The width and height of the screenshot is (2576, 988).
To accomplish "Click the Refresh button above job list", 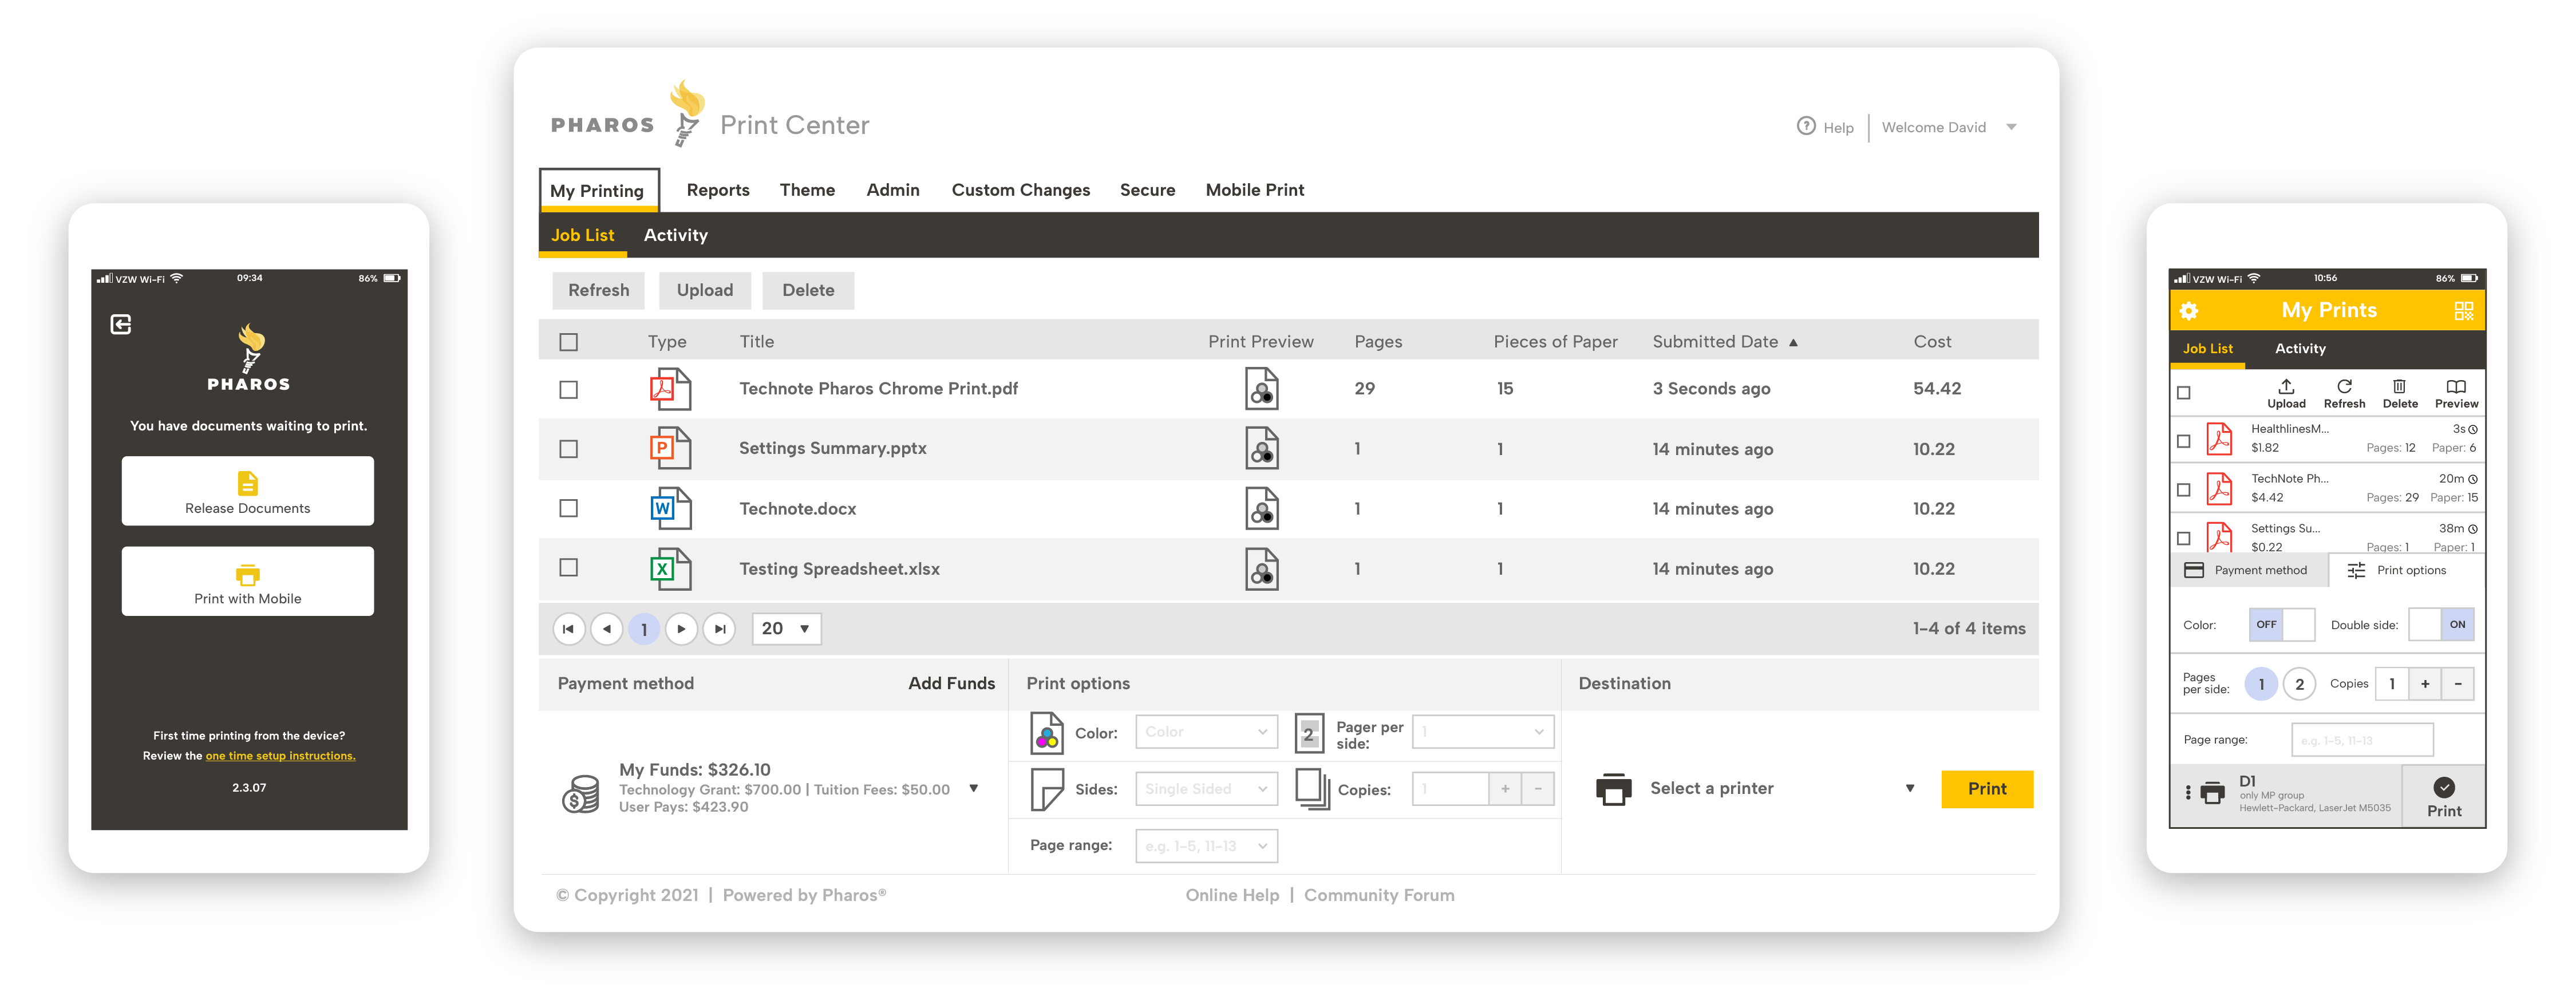I will [598, 290].
